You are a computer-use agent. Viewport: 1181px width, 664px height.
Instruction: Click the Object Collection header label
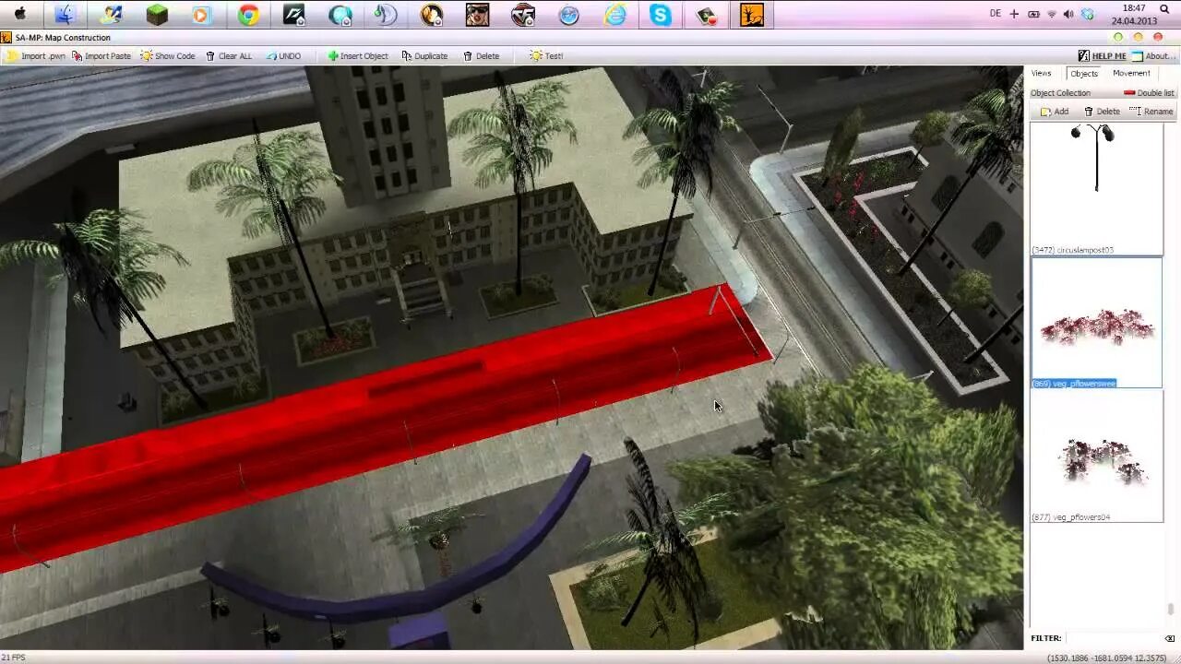pos(1060,93)
